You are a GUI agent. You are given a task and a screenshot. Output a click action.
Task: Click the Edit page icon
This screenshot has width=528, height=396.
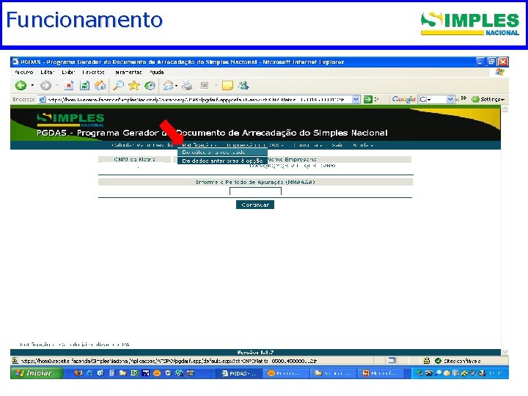point(205,86)
